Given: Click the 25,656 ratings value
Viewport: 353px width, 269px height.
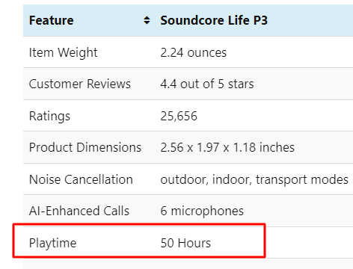Looking at the screenshot, I should [179, 116].
